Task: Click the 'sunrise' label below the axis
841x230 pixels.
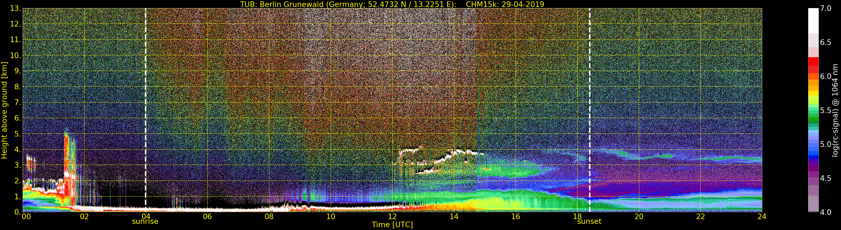Action: [145, 222]
